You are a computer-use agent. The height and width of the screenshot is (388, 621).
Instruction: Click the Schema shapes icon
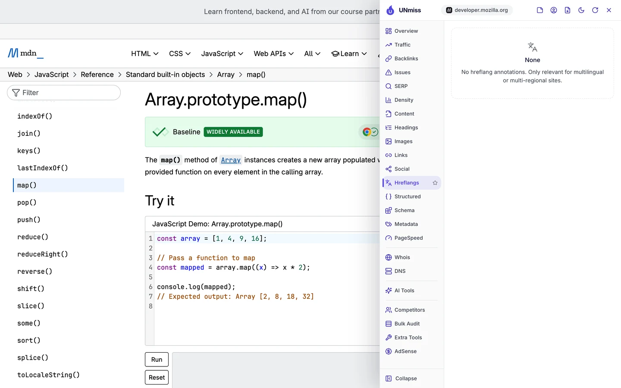(389, 210)
